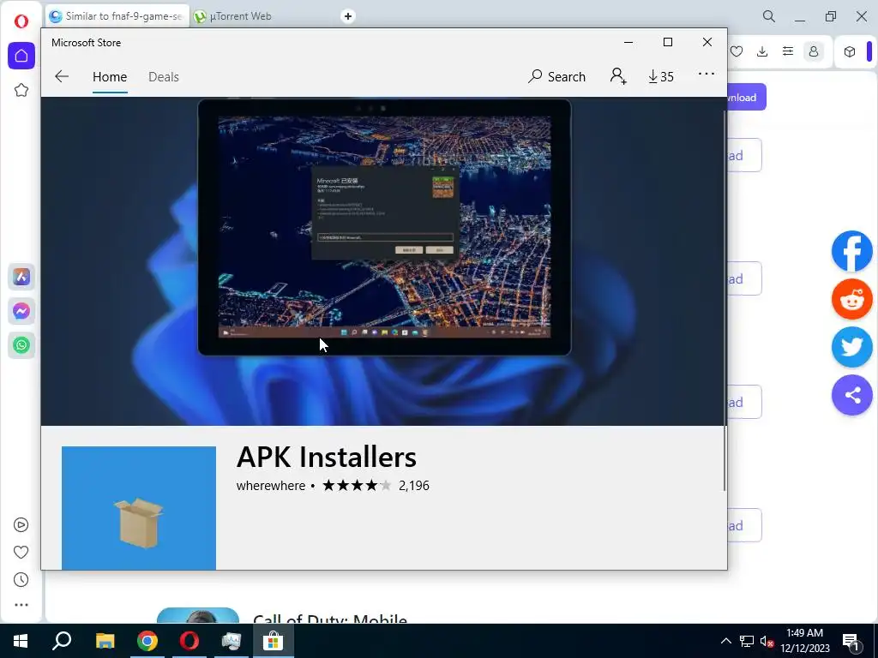Open network status tray icon
The width and height of the screenshot is (878, 658).
click(x=747, y=641)
